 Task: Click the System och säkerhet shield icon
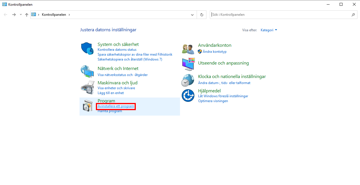point(87,48)
